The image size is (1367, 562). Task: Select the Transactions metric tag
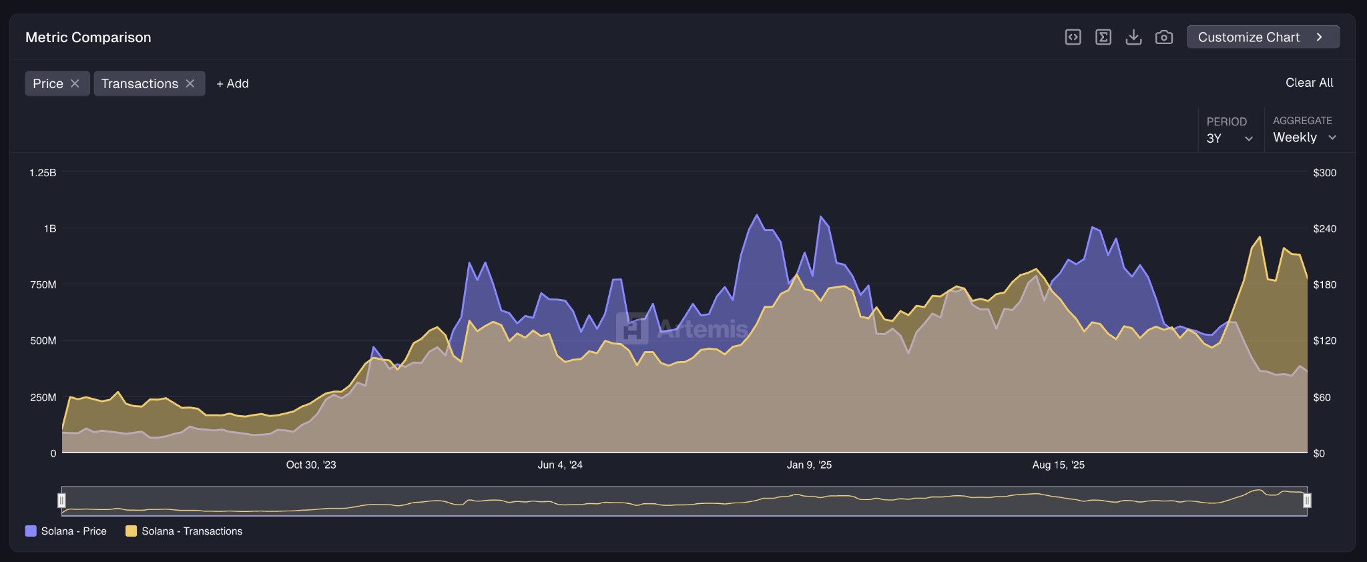pos(140,83)
